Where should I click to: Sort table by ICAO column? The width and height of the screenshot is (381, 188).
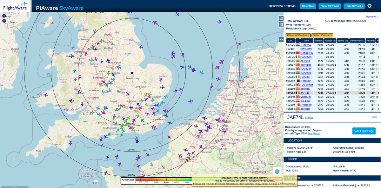tap(290, 41)
